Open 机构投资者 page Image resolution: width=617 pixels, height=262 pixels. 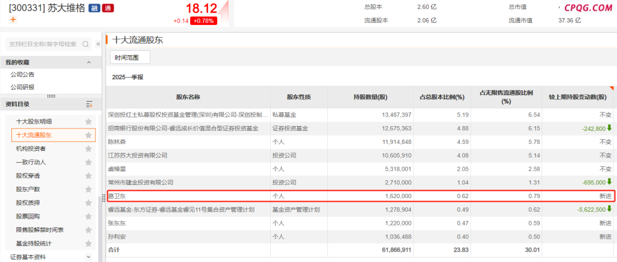pos(31,149)
